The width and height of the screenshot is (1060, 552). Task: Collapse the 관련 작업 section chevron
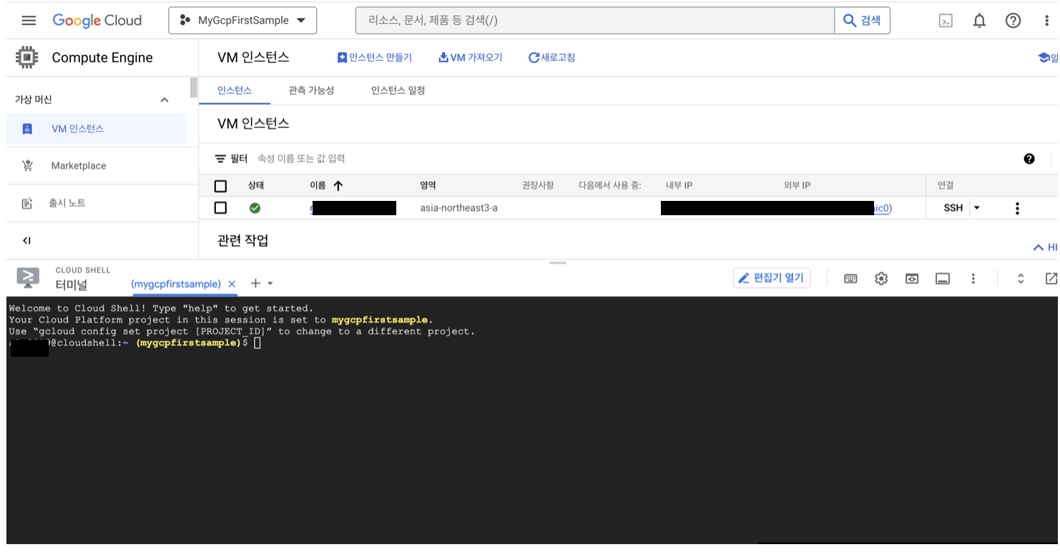(x=1039, y=247)
